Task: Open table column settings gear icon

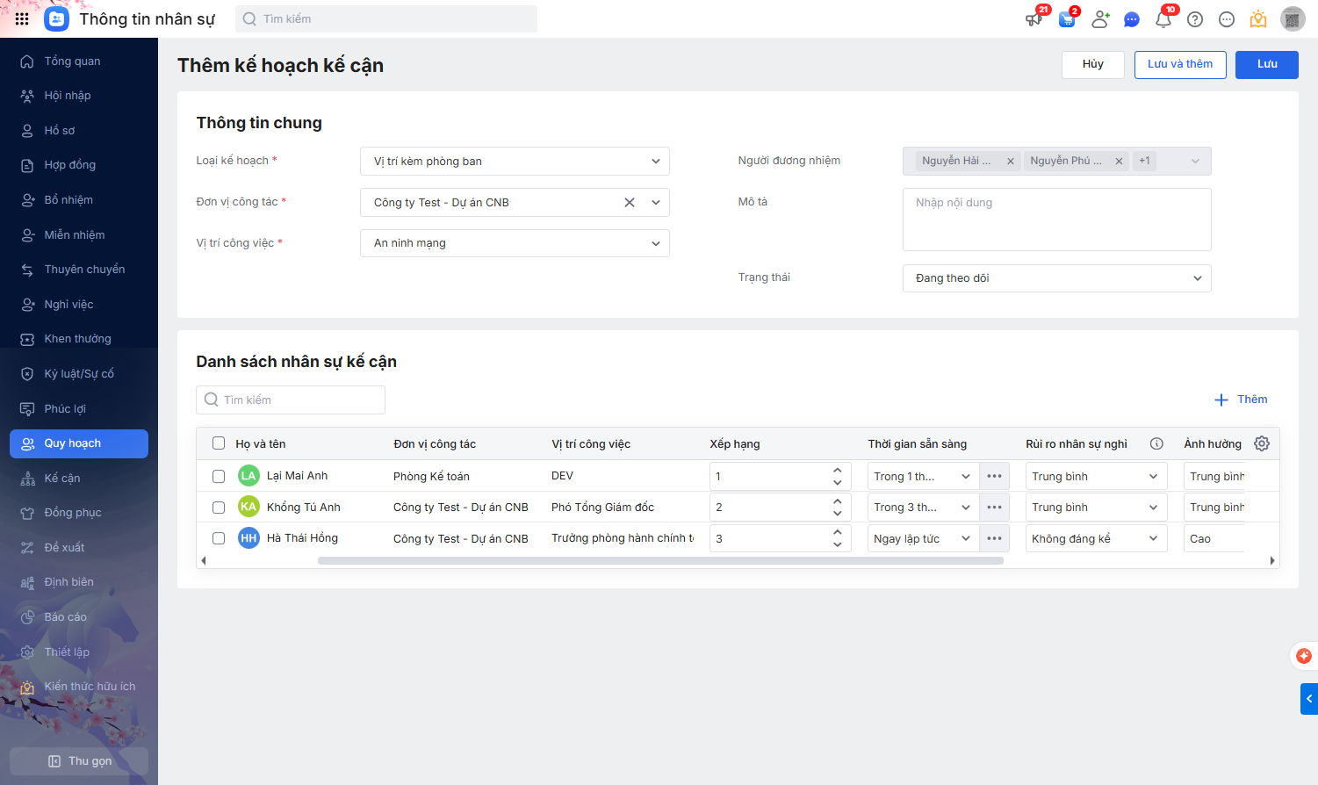Action: [x=1262, y=443]
